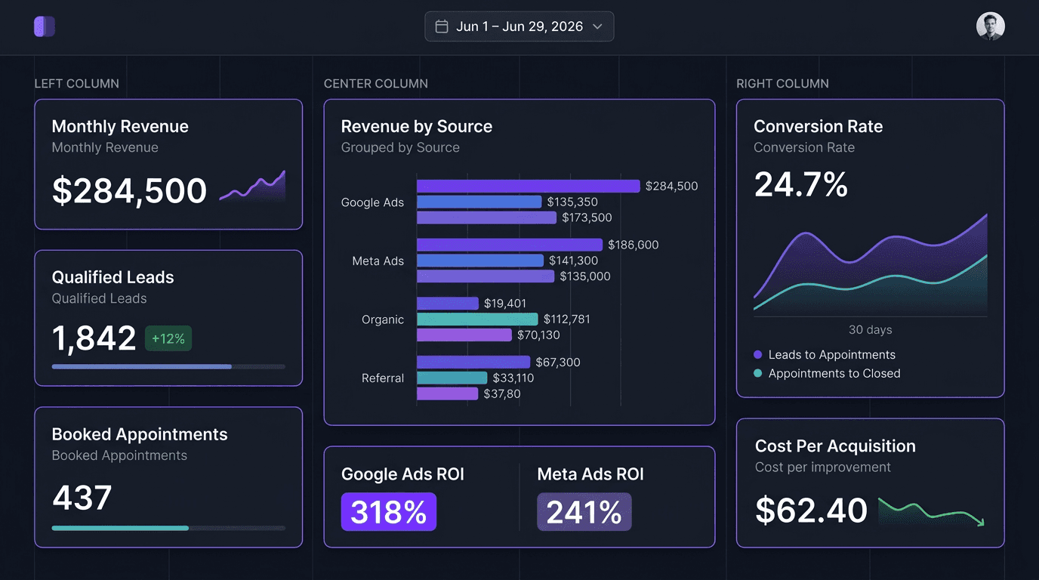Image resolution: width=1039 pixels, height=580 pixels.
Task: Click the Referral row label
Action: point(383,378)
